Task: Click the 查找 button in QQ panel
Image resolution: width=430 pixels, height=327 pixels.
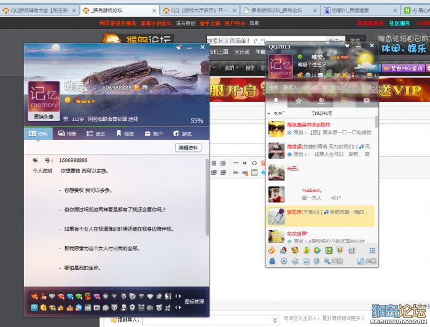Action: pos(334,261)
